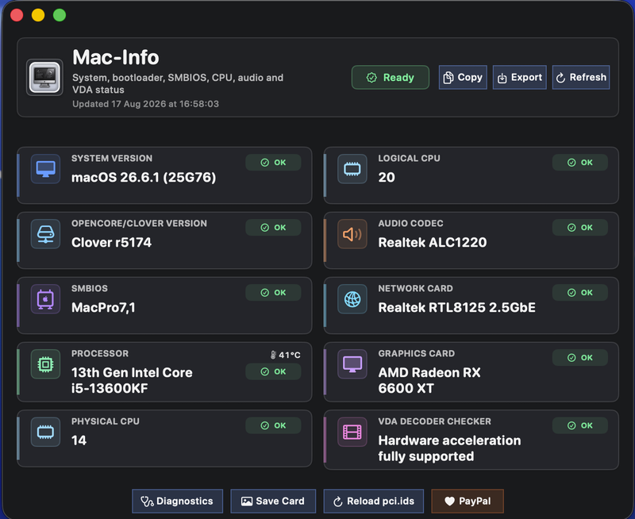
Task: Click OK badge on Logical CPU card
Action: click(x=580, y=163)
